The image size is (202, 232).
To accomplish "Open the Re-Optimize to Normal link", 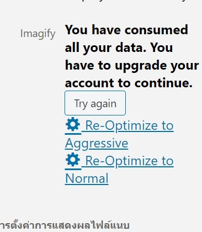I will pos(119,170).
